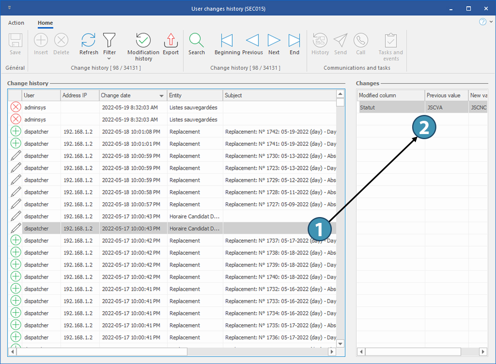Screen dimensions: 496x364
Task: Open the help question mark icon
Action: point(483,22)
